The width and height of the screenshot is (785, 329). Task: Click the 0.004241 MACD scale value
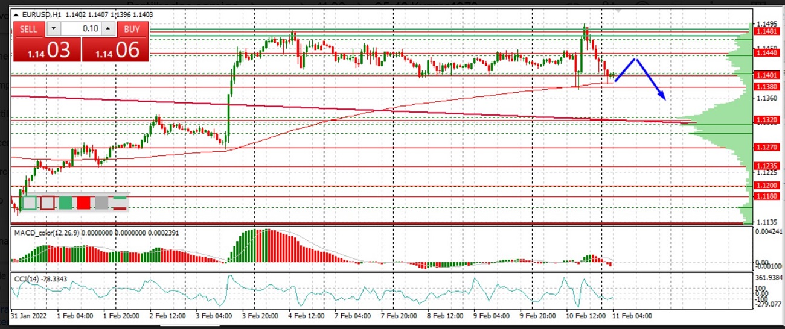[x=768, y=231]
